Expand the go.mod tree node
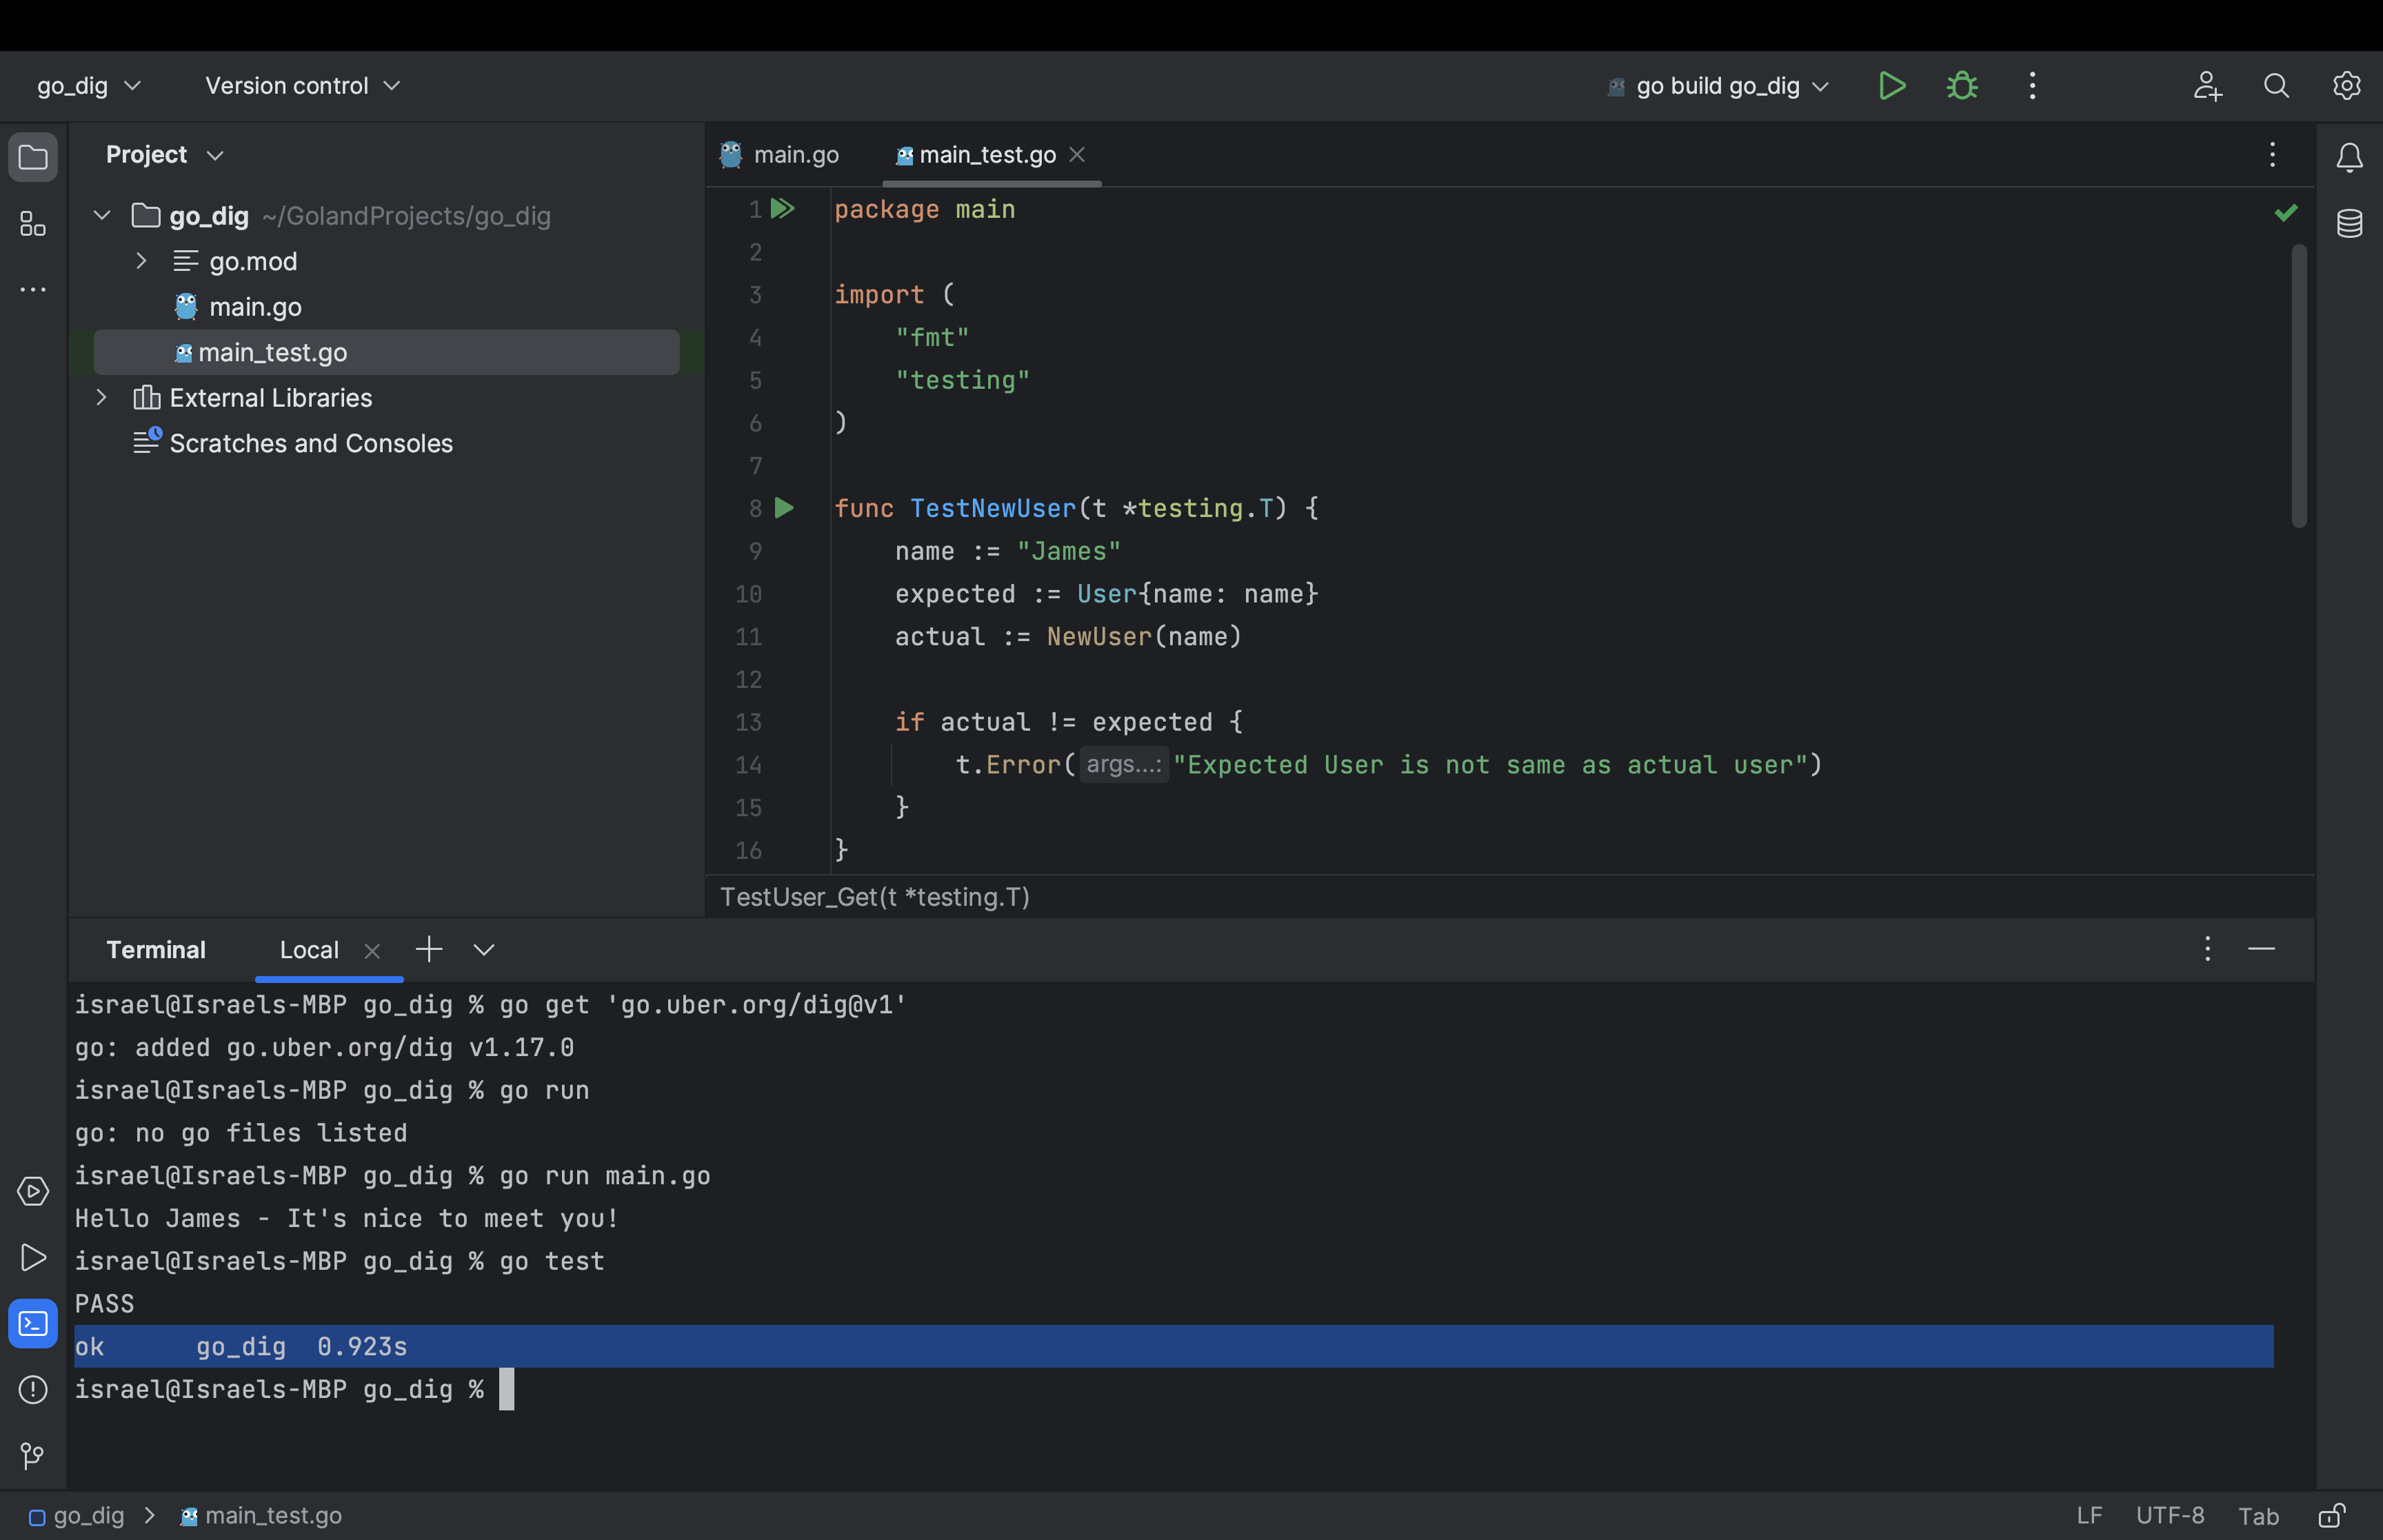This screenshot has height=1540, width=2383. click(141, 261)
